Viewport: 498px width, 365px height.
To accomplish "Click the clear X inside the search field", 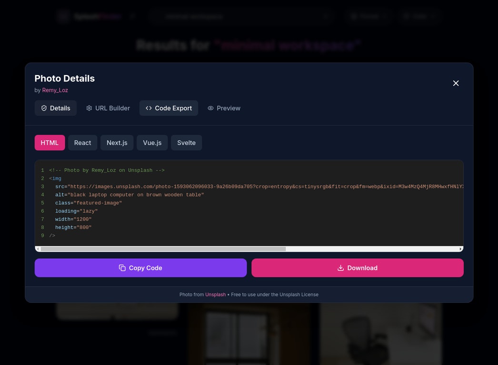I will [326, 16].
